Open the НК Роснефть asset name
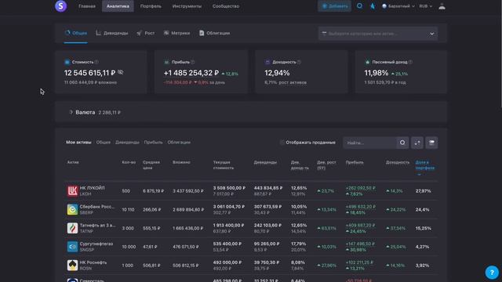The width and height of the screenshot is (502, 282). point(93,262)
